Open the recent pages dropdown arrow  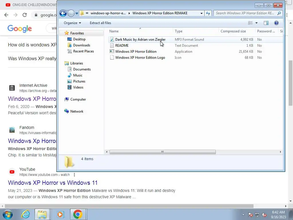[77, 13]
